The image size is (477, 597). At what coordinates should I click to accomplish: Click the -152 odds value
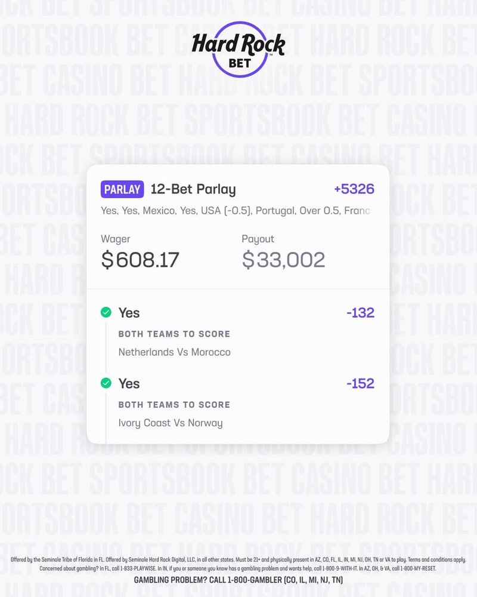[360, 383]
